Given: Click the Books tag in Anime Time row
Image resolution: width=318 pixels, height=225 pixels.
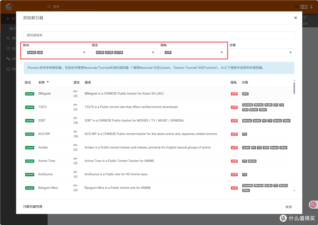Looking at the screenshot, I should [252, 161].
